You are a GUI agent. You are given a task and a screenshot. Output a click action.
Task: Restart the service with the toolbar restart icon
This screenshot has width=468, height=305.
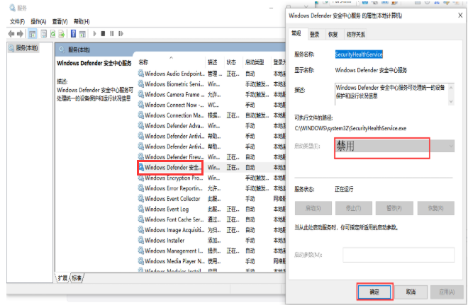(x=121, y=34)
